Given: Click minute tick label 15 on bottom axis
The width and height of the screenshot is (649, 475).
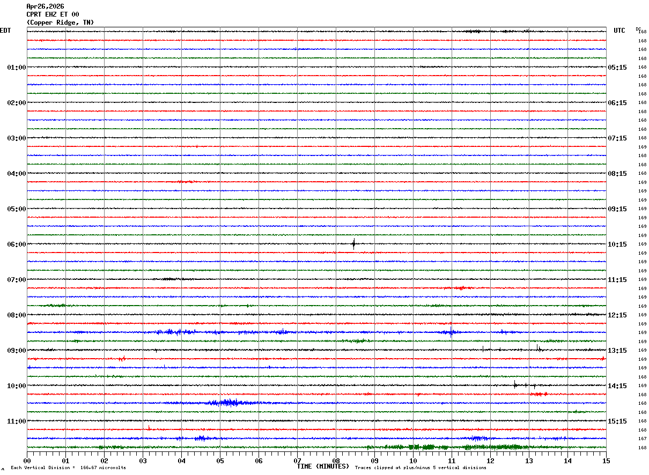Looking at the screenshot, I should click(x=606, y=461).
